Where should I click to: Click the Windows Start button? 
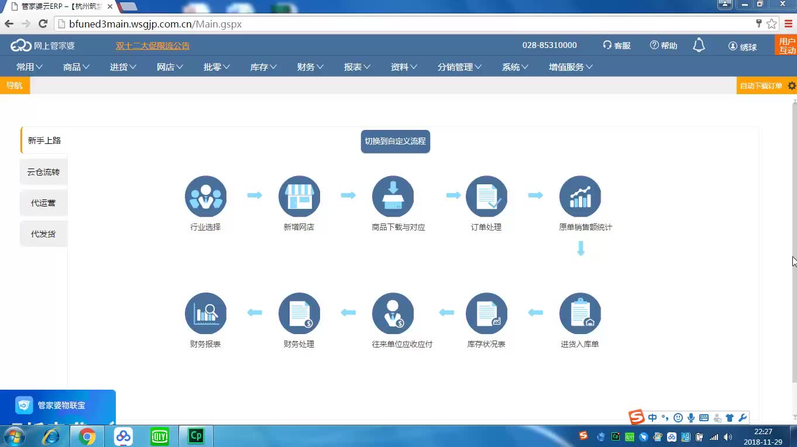click(x=14, y=436)
